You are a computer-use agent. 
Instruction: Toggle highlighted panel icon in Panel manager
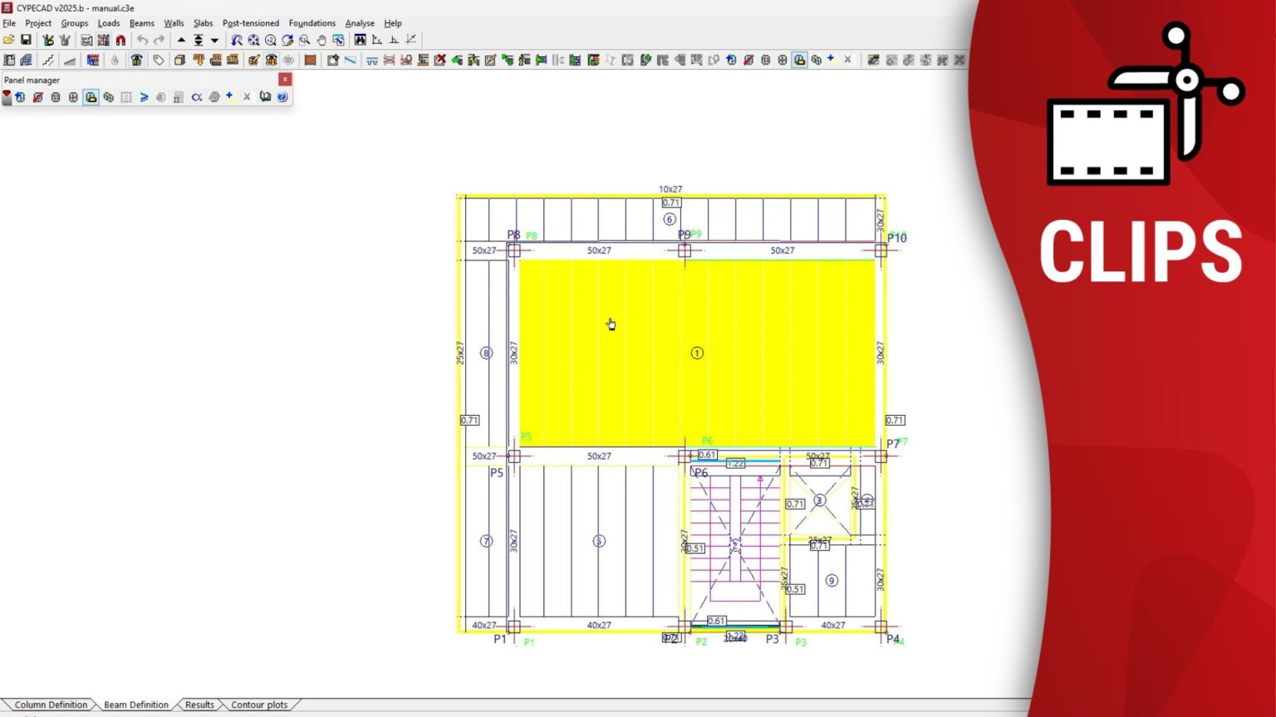coord(91,97)
